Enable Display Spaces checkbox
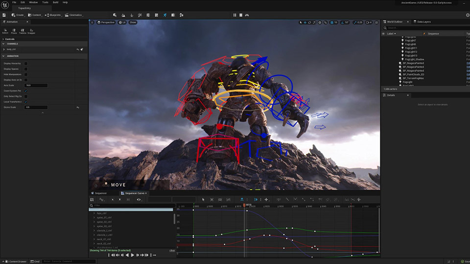The image size is (470, 264). pos(26,69)
